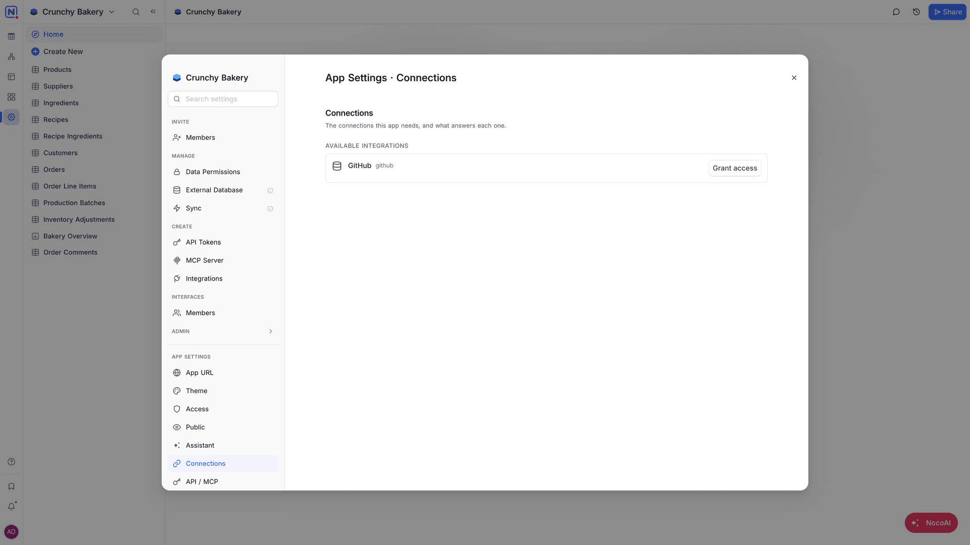Open the history clock icon
This screenshot has height=545, width=970.
point(916,12)
